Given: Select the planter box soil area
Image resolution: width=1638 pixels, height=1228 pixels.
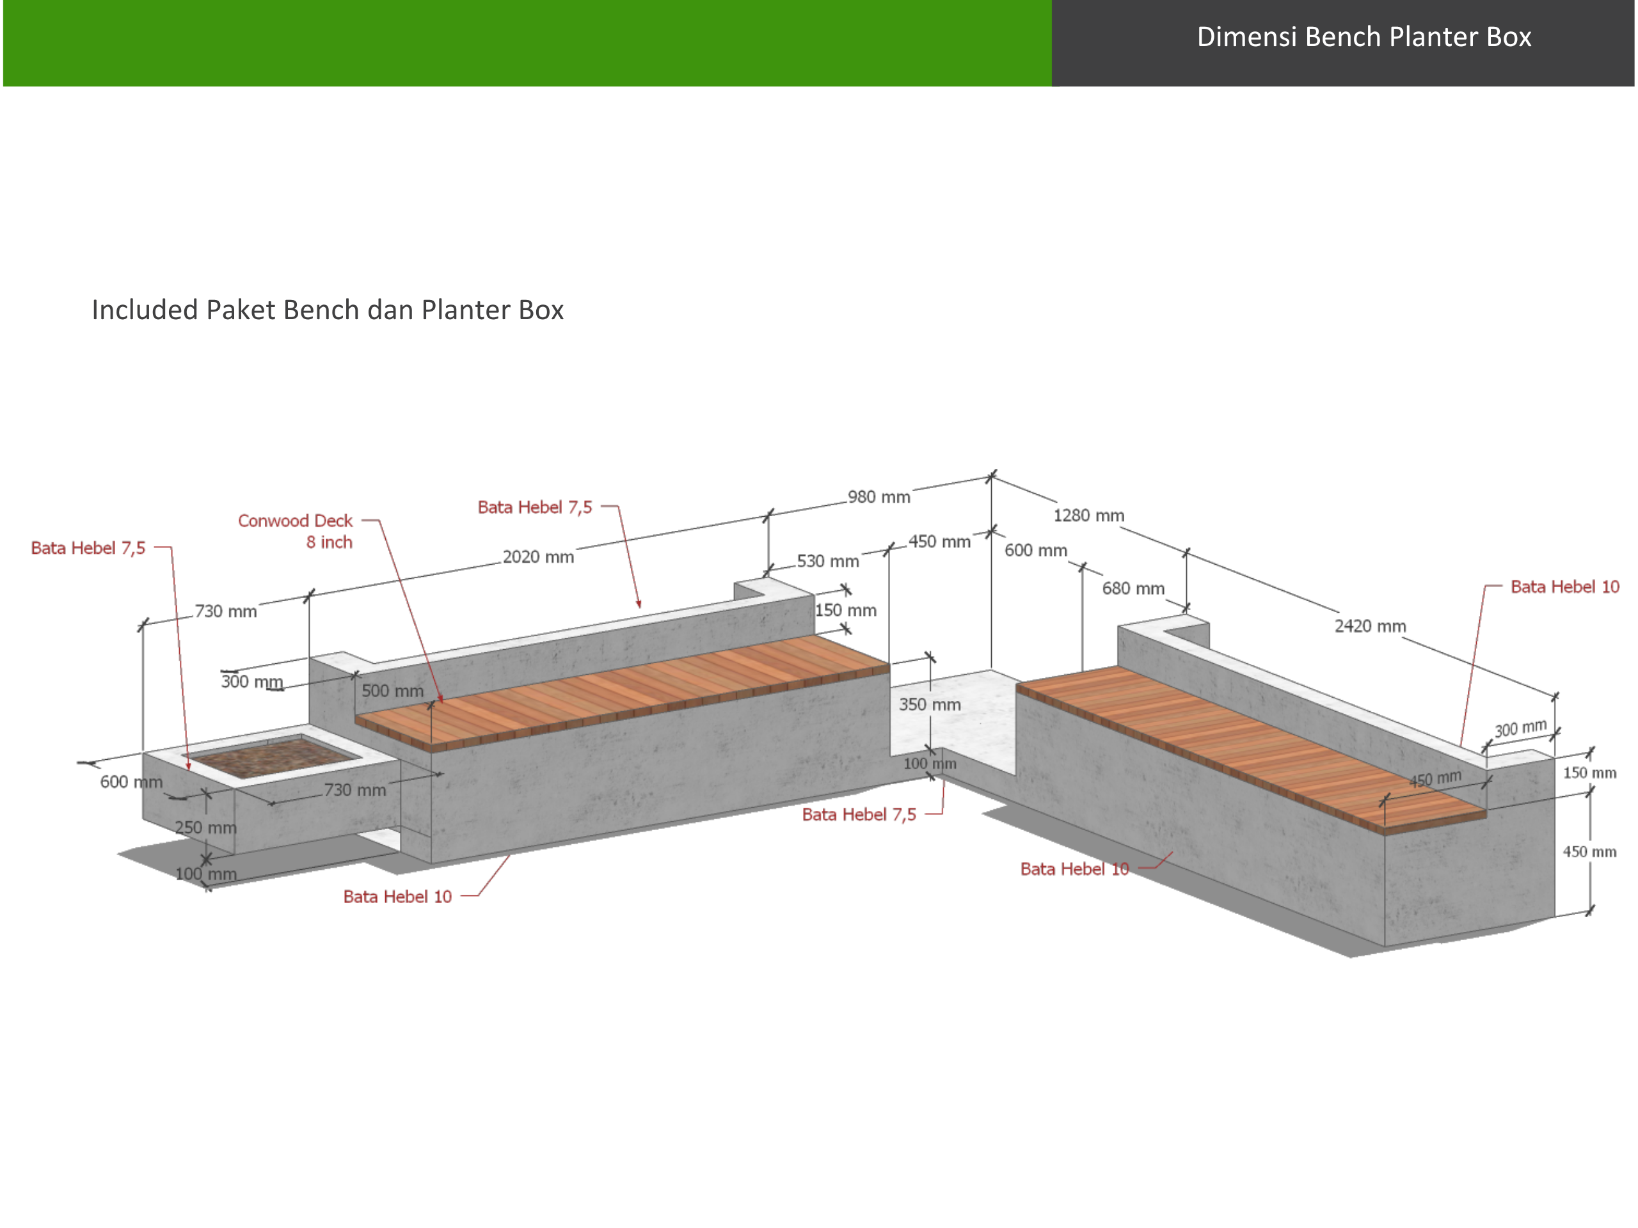Looking at the screenshot, I should point(270,757).
